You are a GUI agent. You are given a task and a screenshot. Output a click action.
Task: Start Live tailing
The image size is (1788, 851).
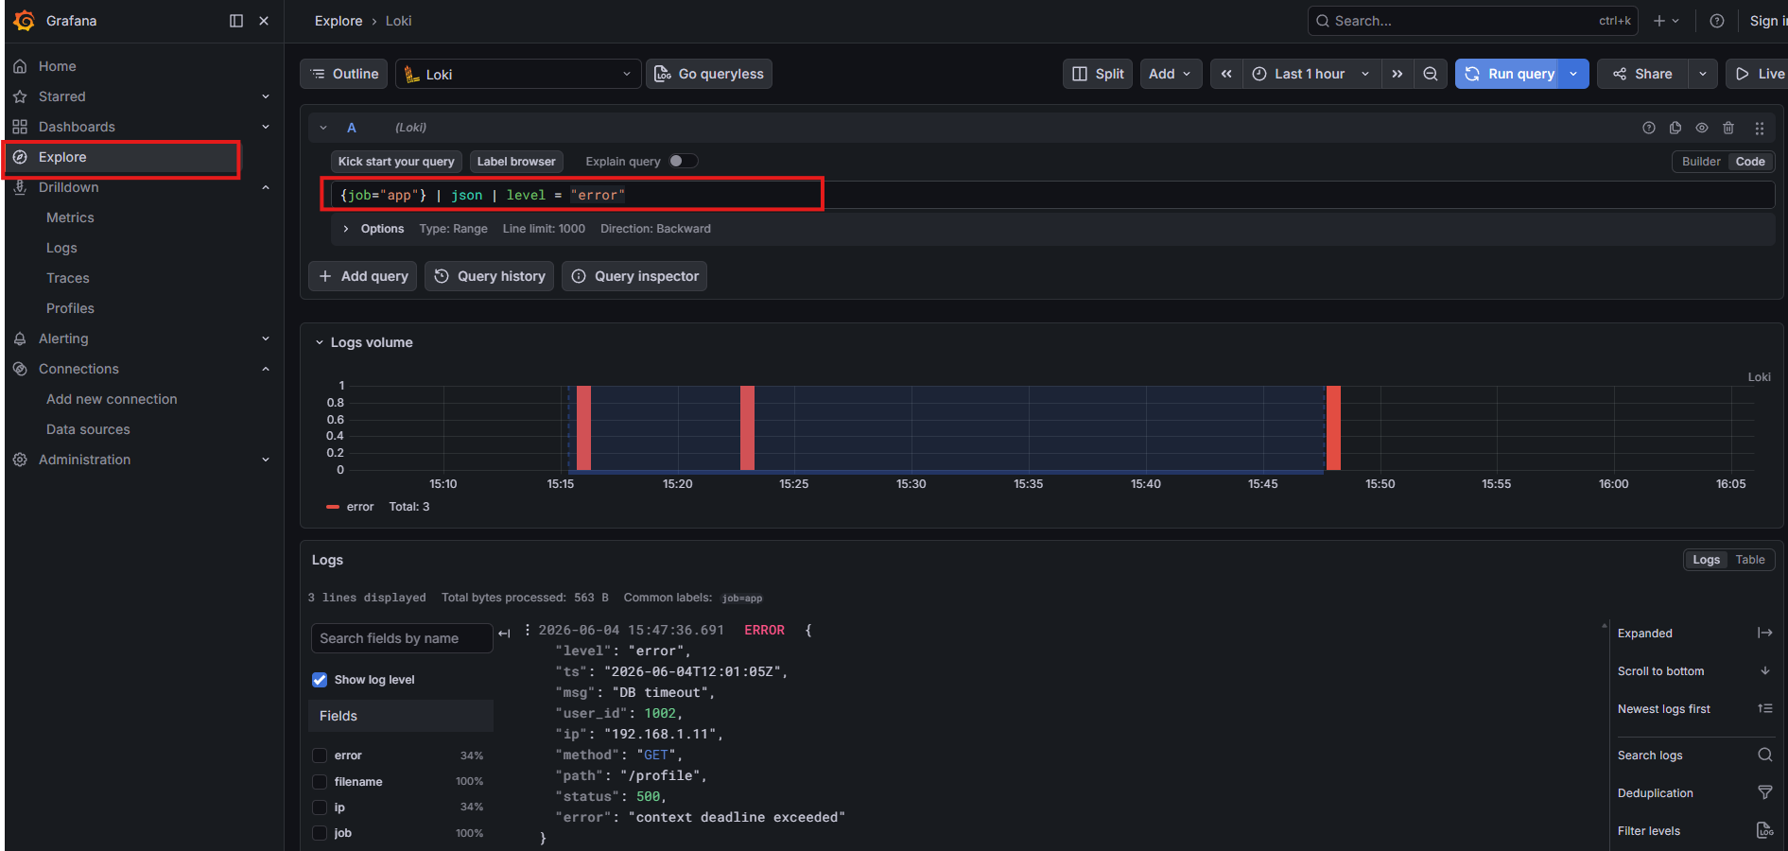1759,74
